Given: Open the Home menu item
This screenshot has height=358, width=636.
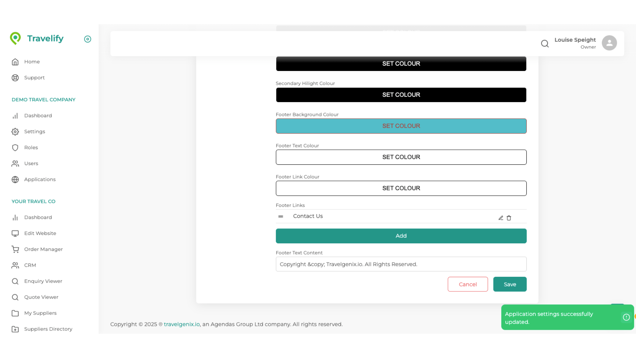Looking at the screenshot, I should click(x=32, y=62).
